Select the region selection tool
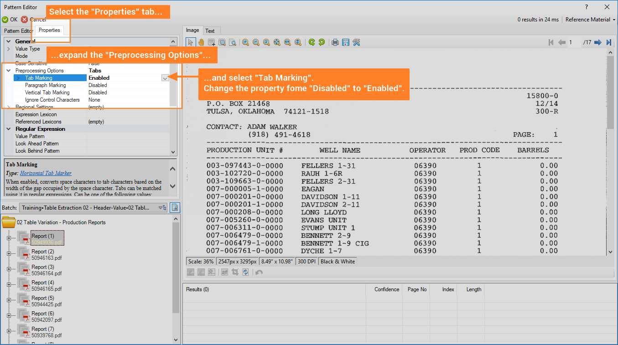Screen dimensions: 618x345 [212, 42]
